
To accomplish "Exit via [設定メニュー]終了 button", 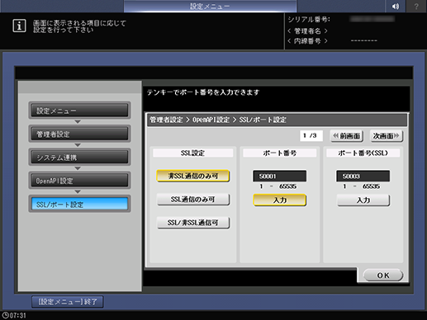I will click(x=68, y=302).
